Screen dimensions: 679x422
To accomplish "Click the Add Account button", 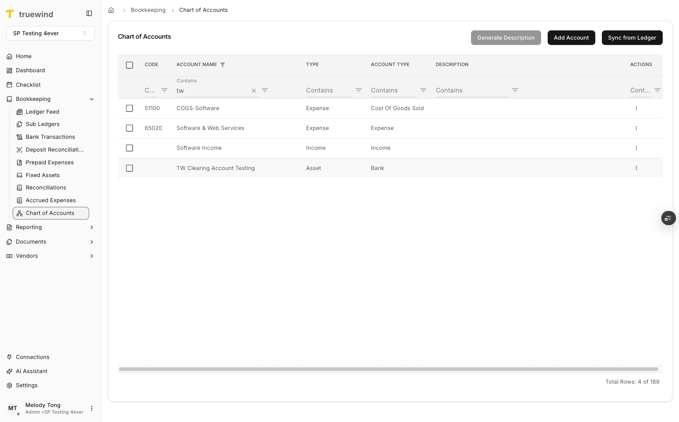I will [x=571, y=37].
